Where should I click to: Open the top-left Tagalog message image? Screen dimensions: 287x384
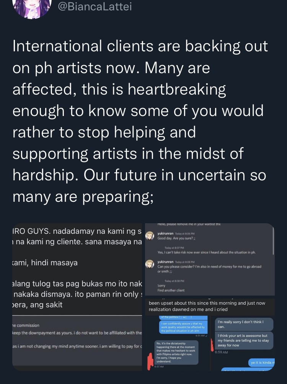click(77, 269)
